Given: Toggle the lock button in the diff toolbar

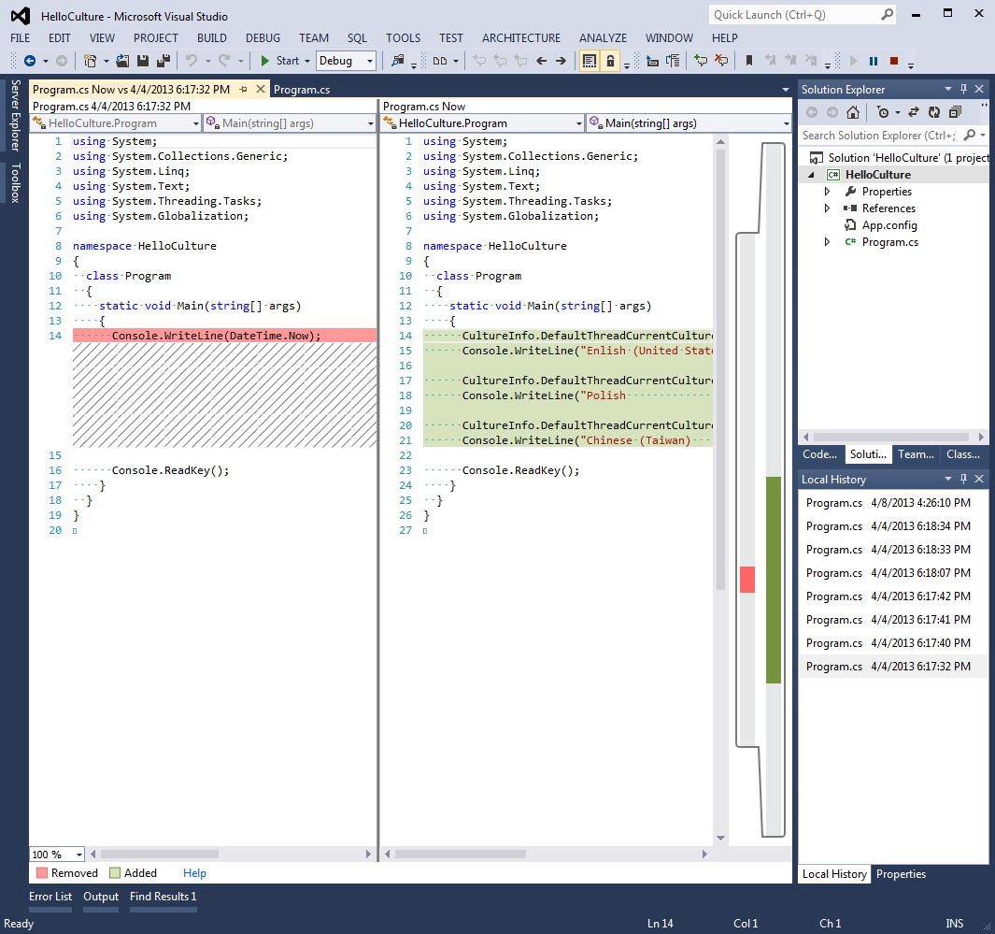Looking at the screenshot, I should 610,61.
